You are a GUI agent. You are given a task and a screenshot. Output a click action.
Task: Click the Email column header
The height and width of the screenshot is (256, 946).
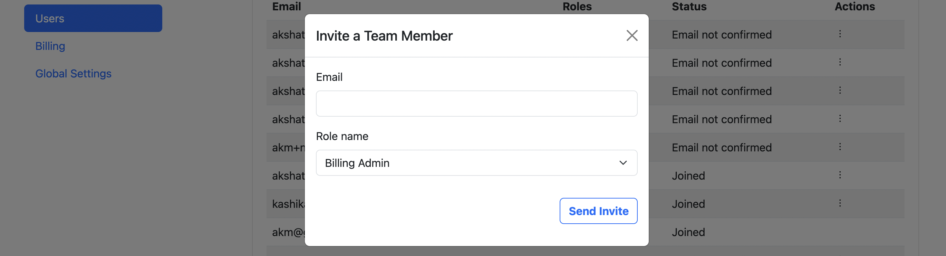coord(287,7)
